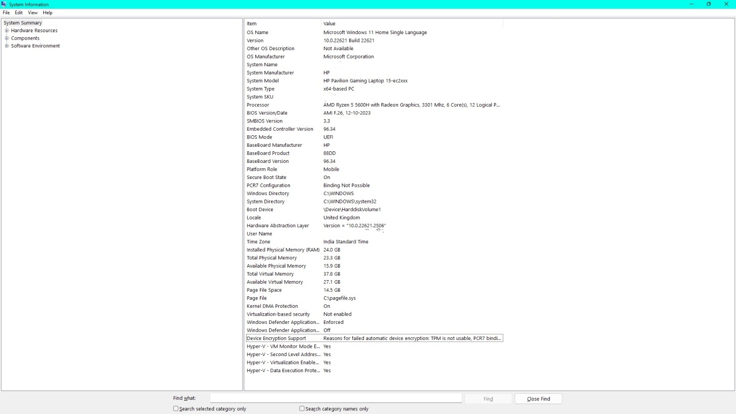Open the Edit menu

click(x=19, y=12)
